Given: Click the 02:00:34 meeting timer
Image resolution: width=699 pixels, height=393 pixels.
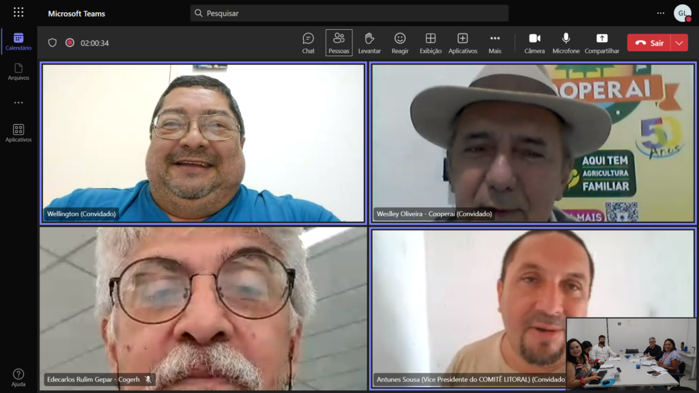Looking at the screenshot, I should point(94,43).
